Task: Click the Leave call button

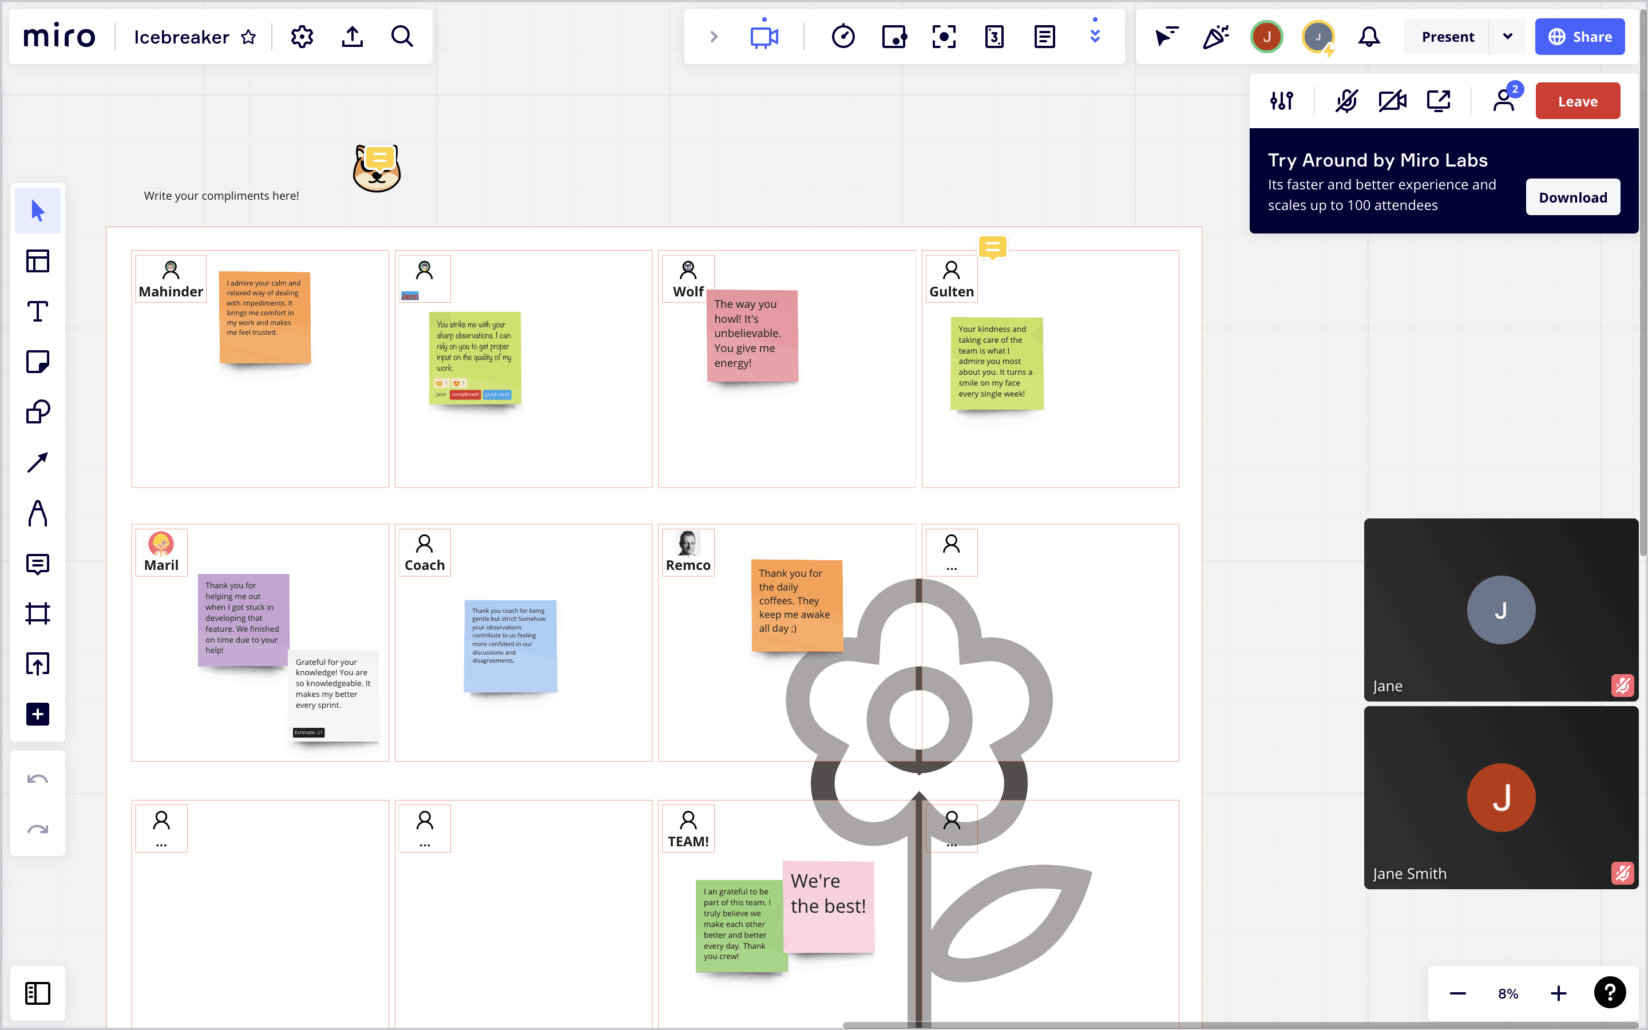Action: (1577, 101)
